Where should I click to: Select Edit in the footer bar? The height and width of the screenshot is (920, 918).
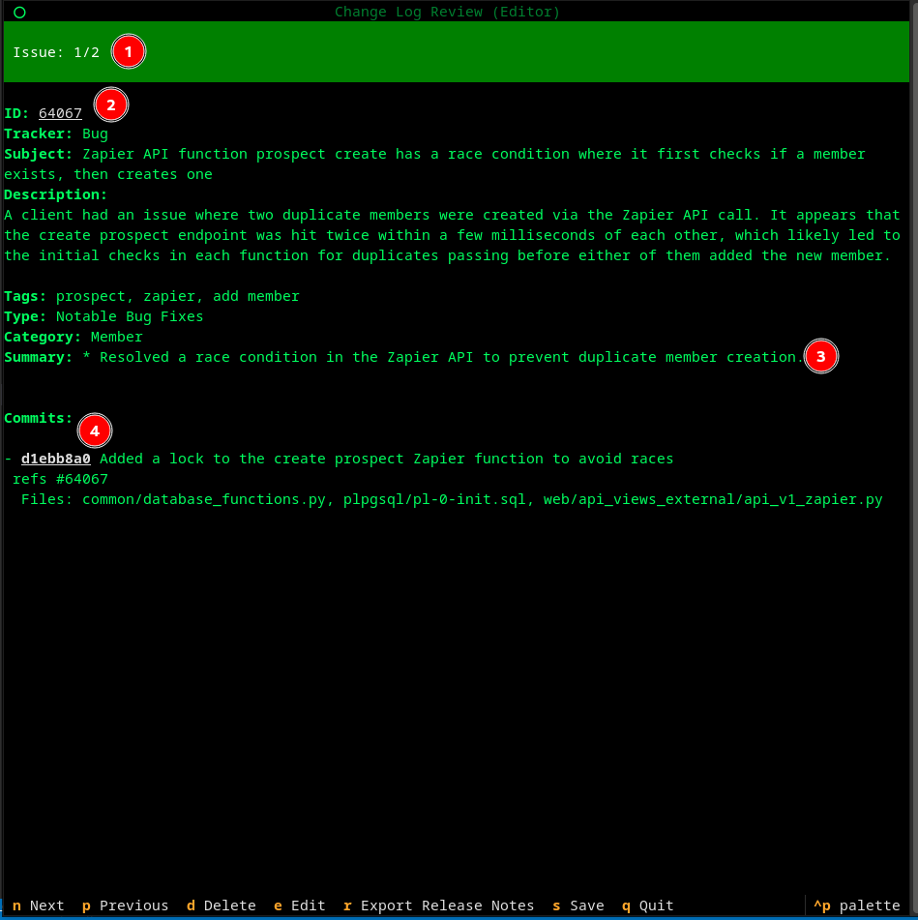pyautogui.click(x=300, y=905)
